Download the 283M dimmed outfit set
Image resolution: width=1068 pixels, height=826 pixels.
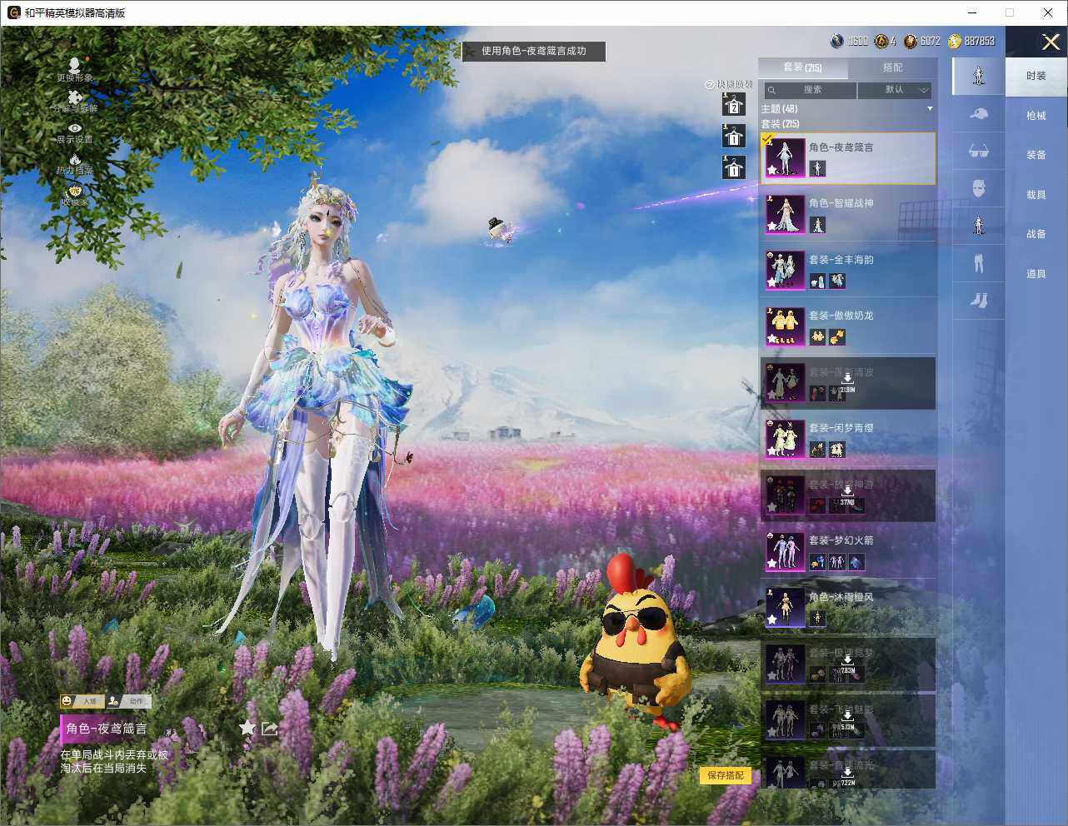click(x=847, y=664)
